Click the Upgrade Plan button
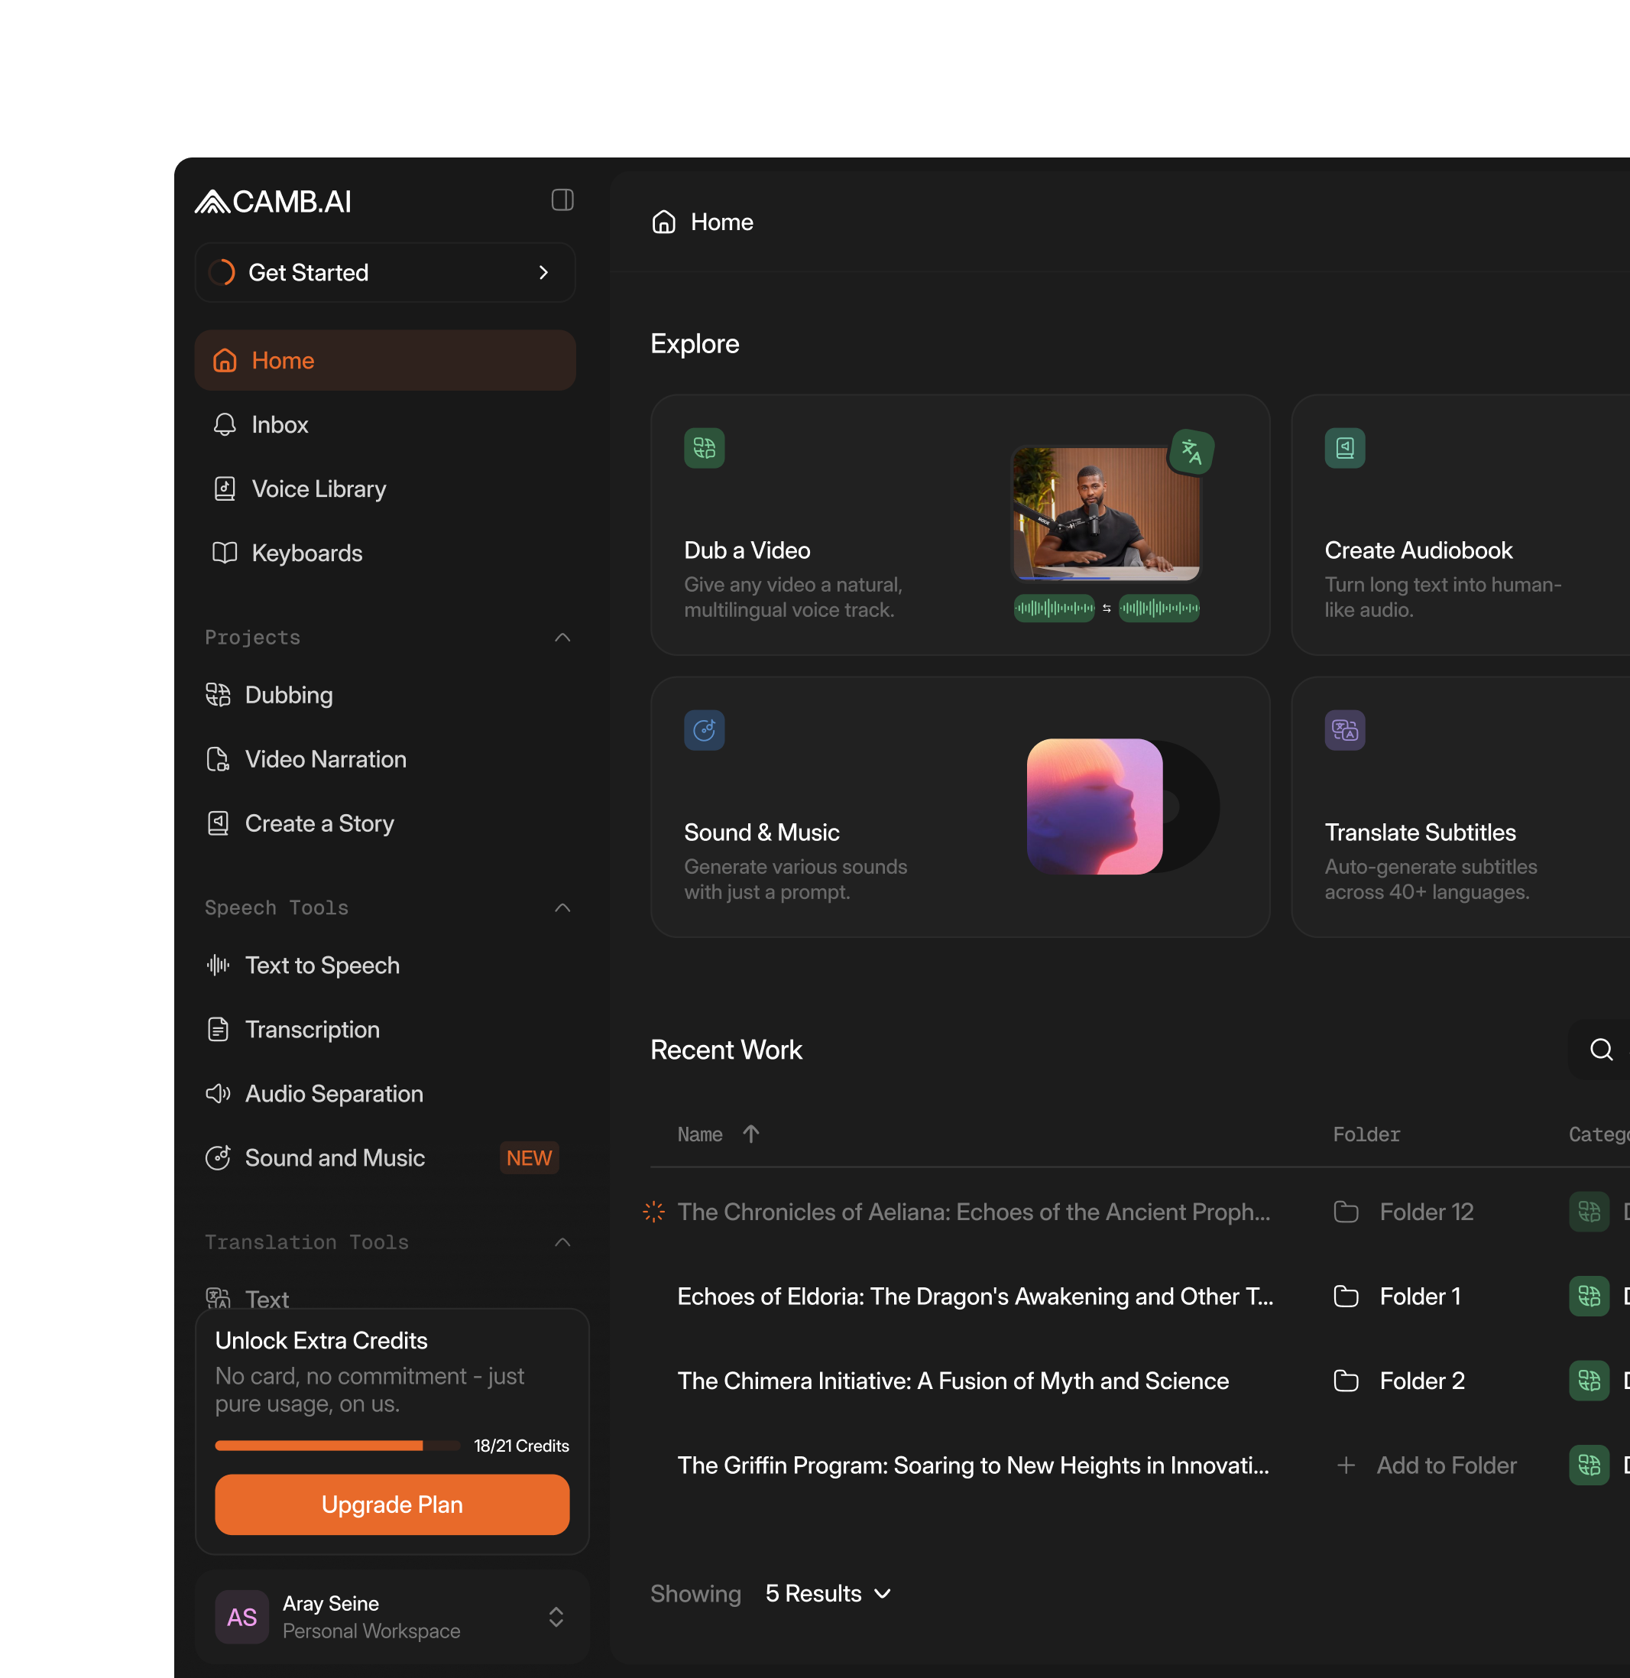Screen dimensions: 1630x1678 pyautogui.click(x=391, y=1504)
